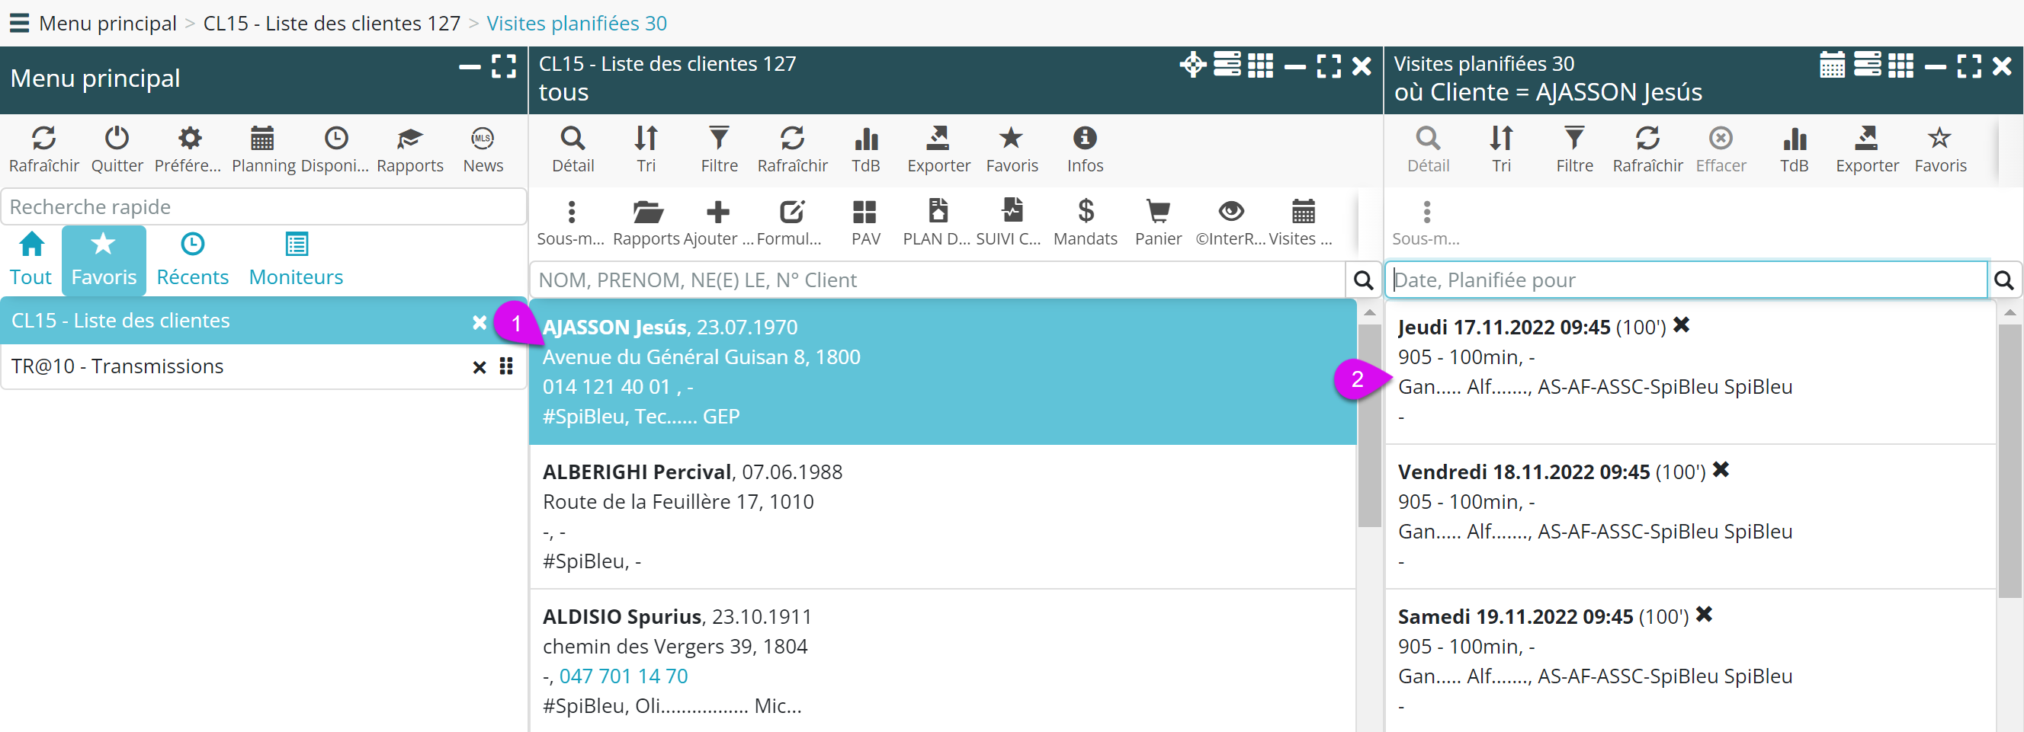Click the PAV grid icon
The width and height of the screenshot is (2024, 732).
click(x=864, y=212)
